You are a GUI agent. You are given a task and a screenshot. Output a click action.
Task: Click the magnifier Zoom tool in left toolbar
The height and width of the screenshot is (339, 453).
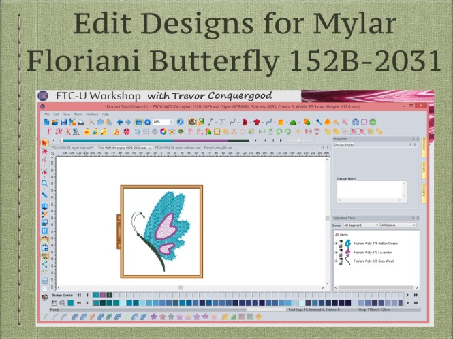(x=45, y=183)
